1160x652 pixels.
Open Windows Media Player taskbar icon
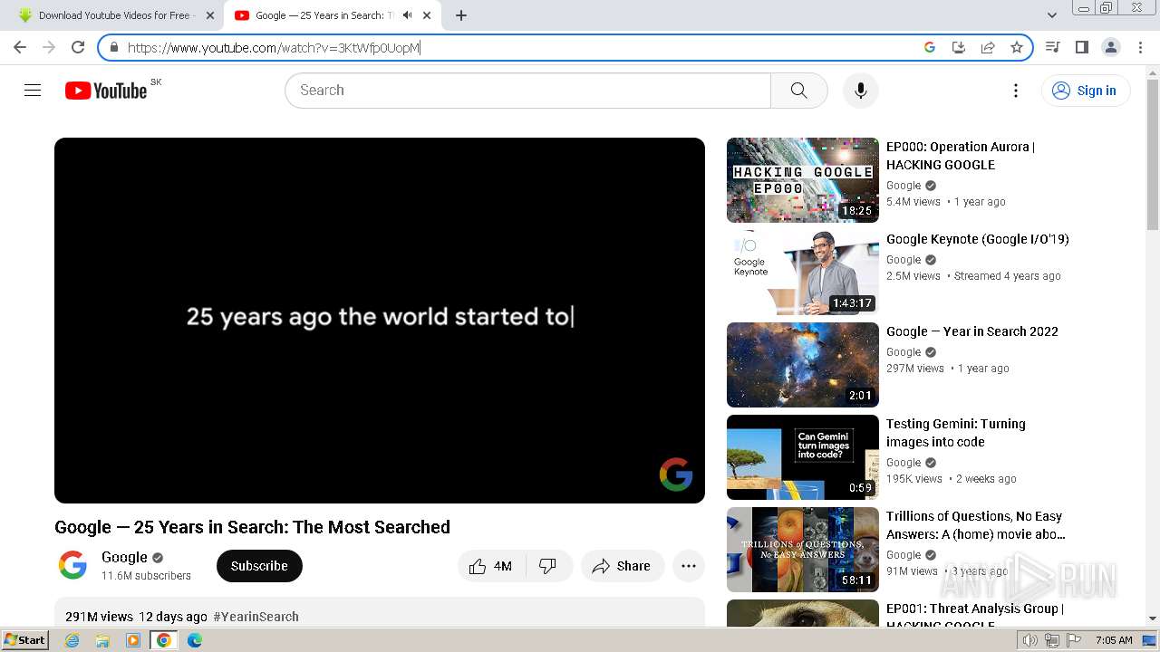(133, 640)
